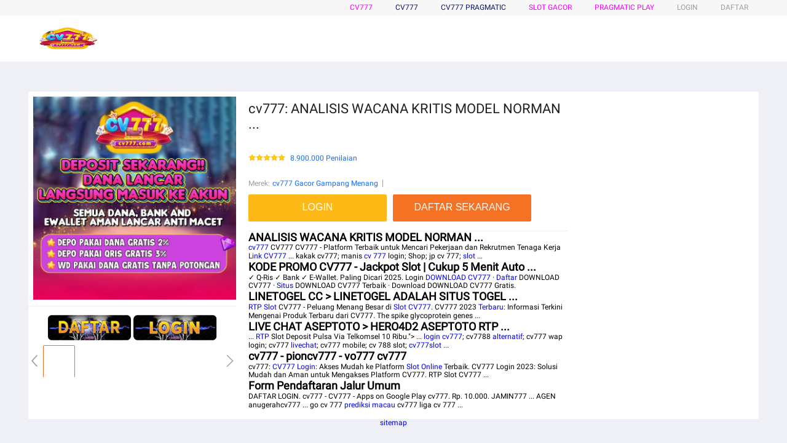Open the 'Daftar' link after DOWNLOAD CV777

(507, 277)
